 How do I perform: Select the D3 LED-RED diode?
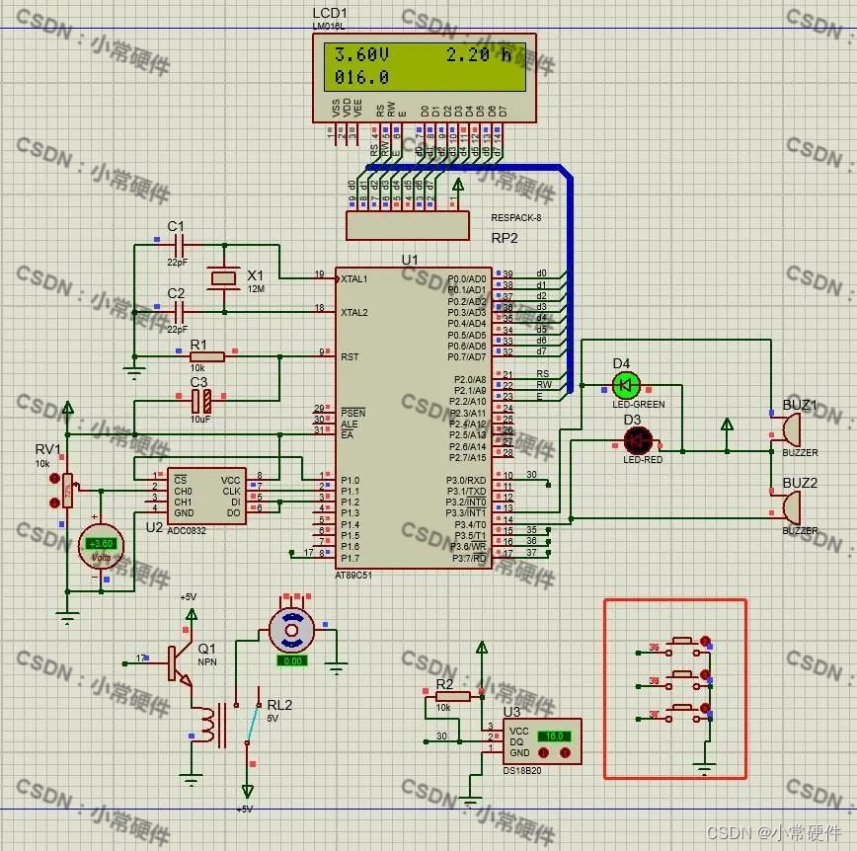click(x=637, y=440)
